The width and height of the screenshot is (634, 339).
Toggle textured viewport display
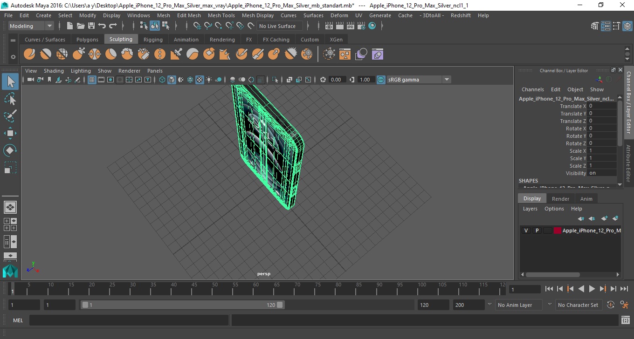(200, 80)
